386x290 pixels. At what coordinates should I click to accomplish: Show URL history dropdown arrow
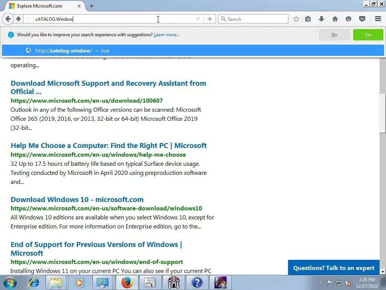(198, 19)
